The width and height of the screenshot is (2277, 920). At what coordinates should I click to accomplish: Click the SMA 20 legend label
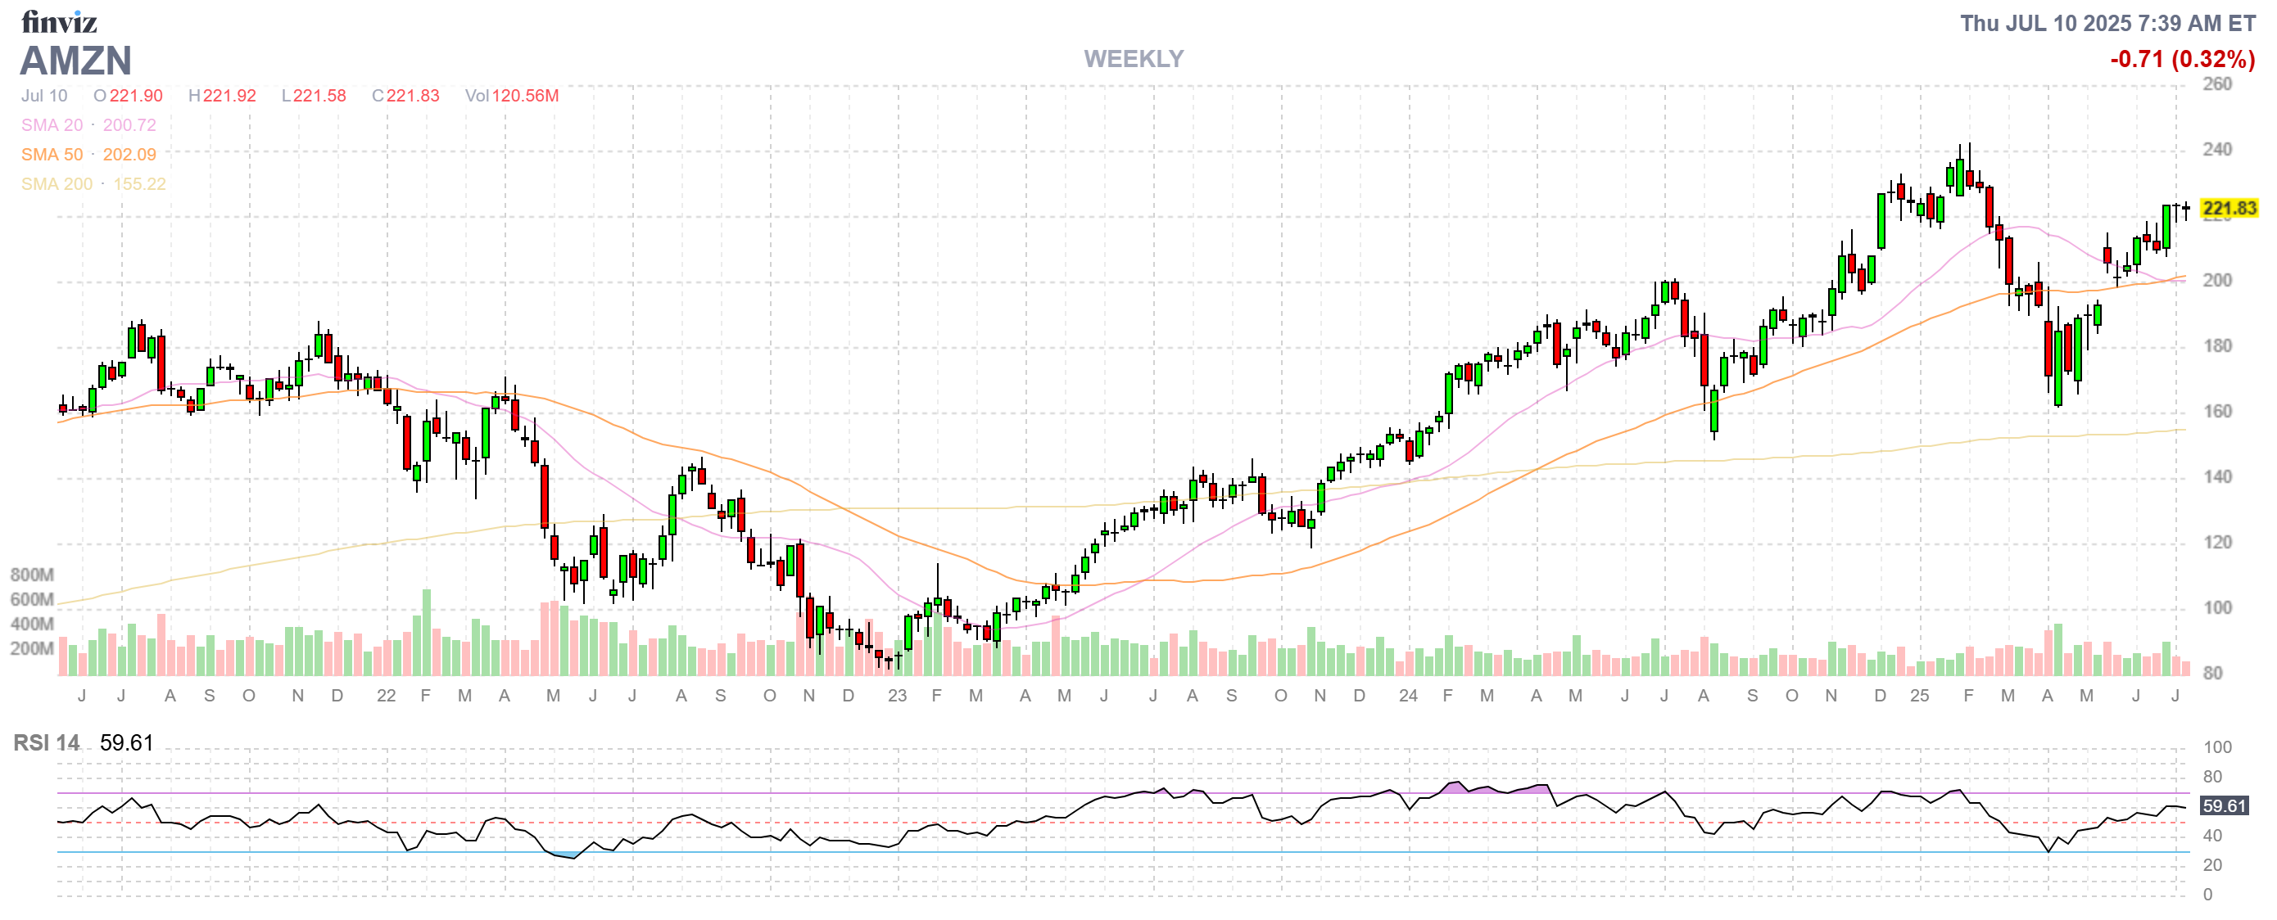pyautogui.click(x=52, y=125)
